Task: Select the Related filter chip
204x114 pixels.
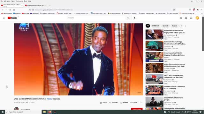Action: [x=174, y=26]
